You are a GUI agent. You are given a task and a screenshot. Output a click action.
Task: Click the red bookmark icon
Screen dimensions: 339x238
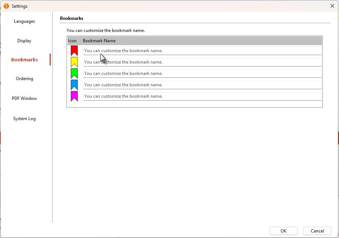pyautogui.click(x=74, y=51)
